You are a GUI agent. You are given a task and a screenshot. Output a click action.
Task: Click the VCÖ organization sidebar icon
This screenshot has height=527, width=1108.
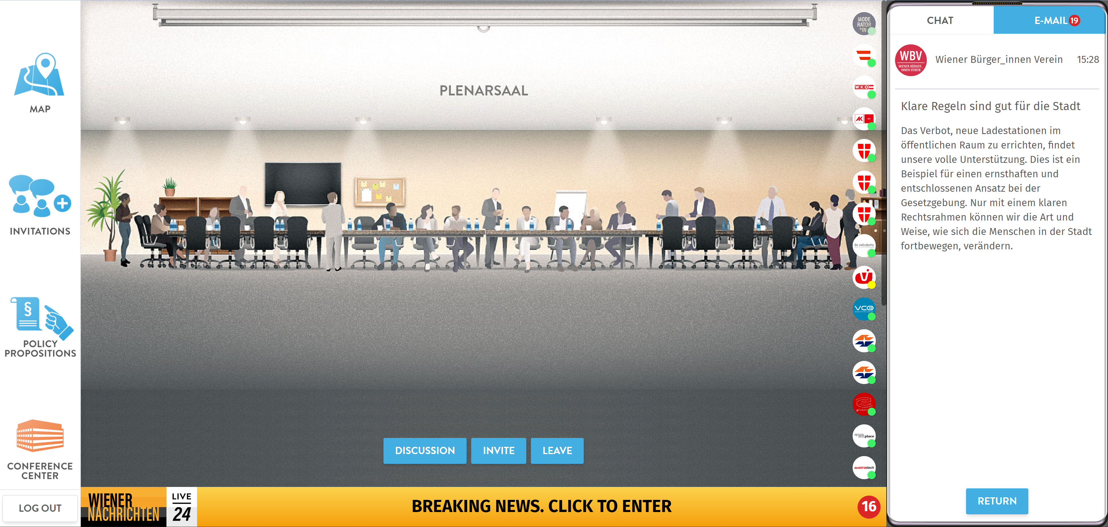coord(864,309)
